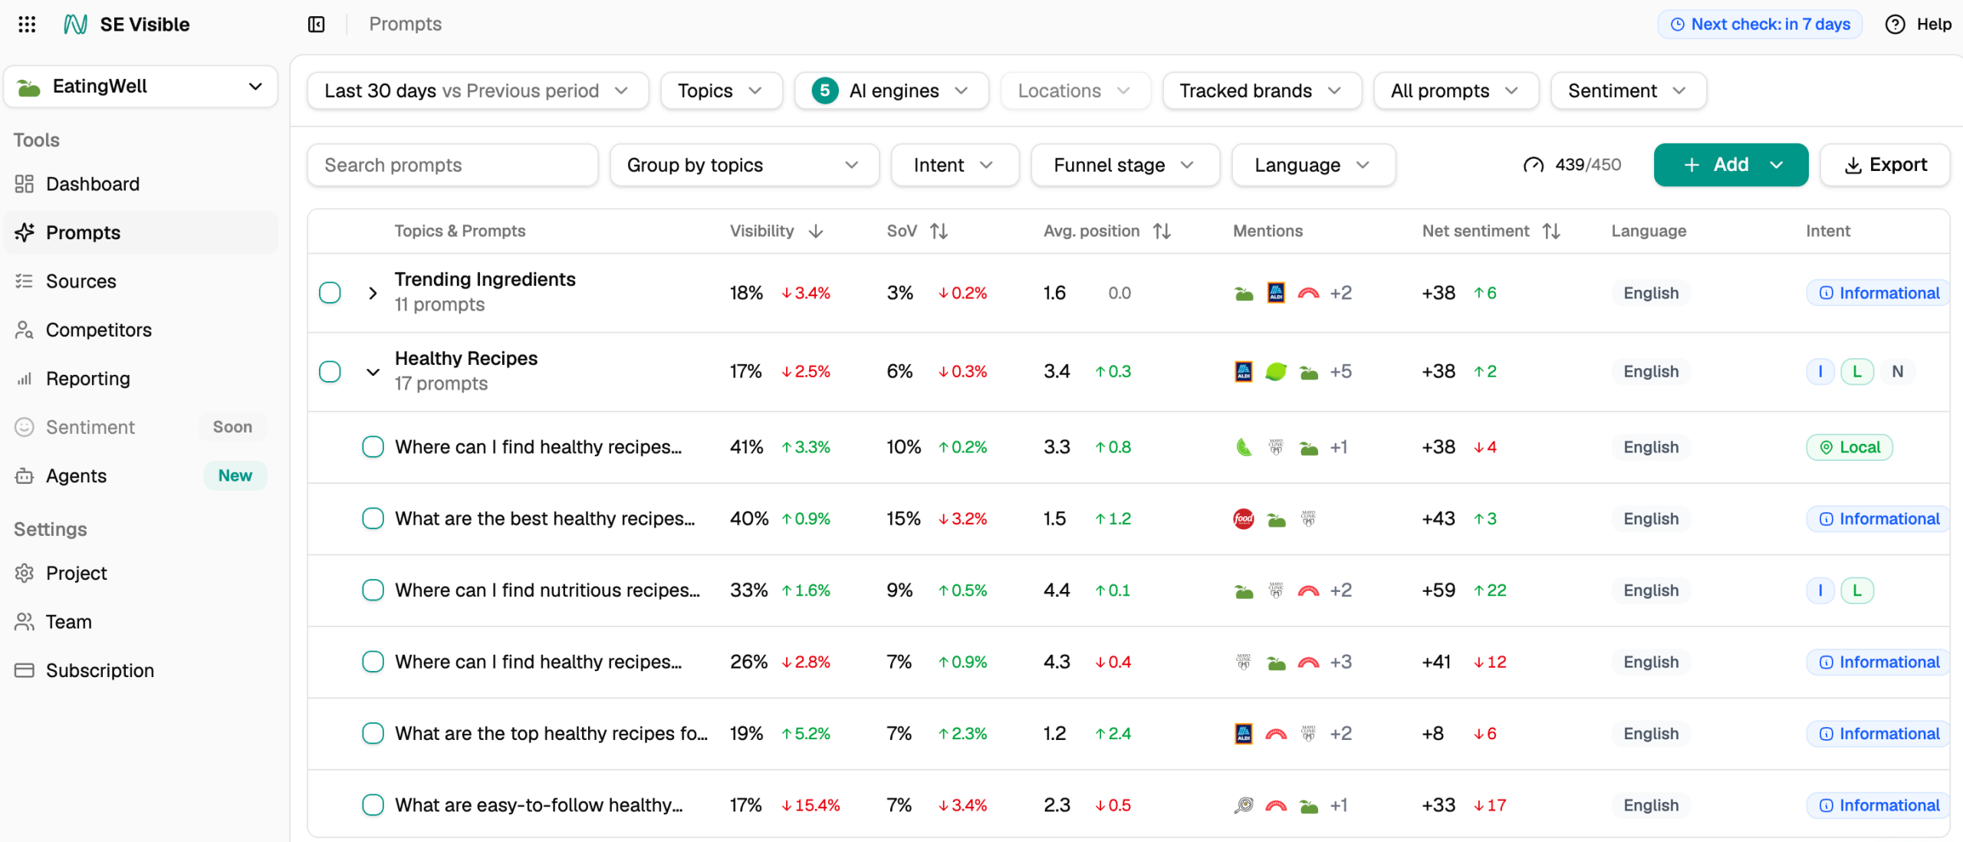Open Sources in sidebar

[140, 281]
